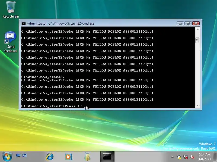Close the Administrator cmd.exe window
Viewport: 217px width, 162px height.
pos(196,23)
